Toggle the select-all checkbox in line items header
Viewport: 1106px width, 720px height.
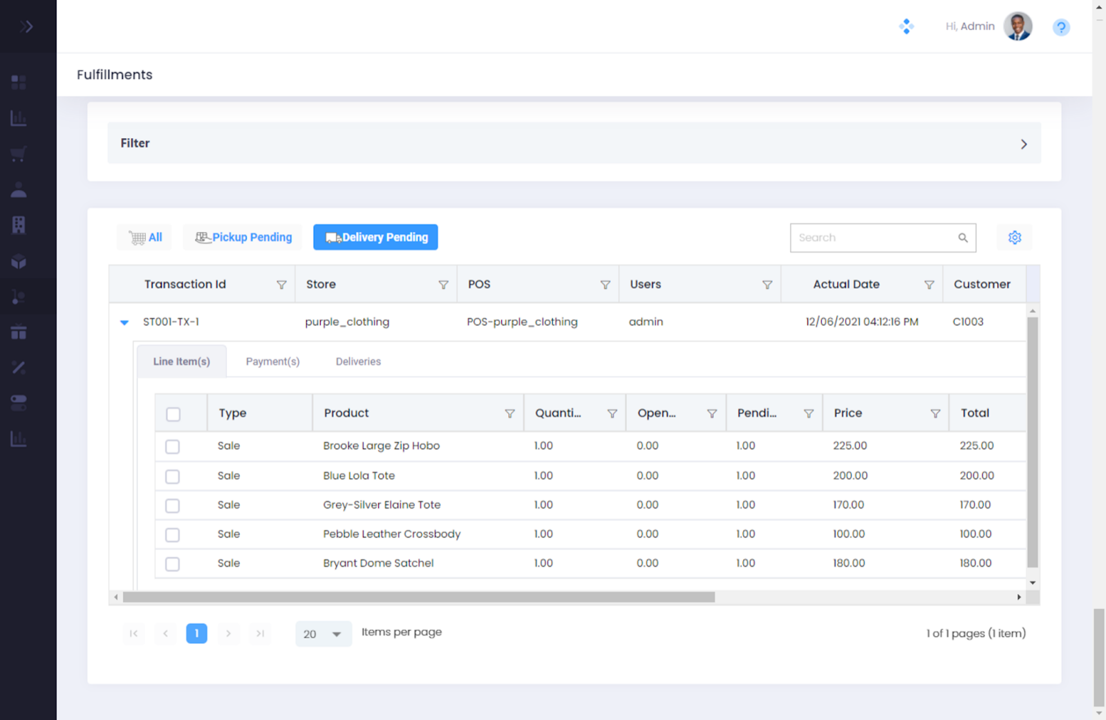174,414
